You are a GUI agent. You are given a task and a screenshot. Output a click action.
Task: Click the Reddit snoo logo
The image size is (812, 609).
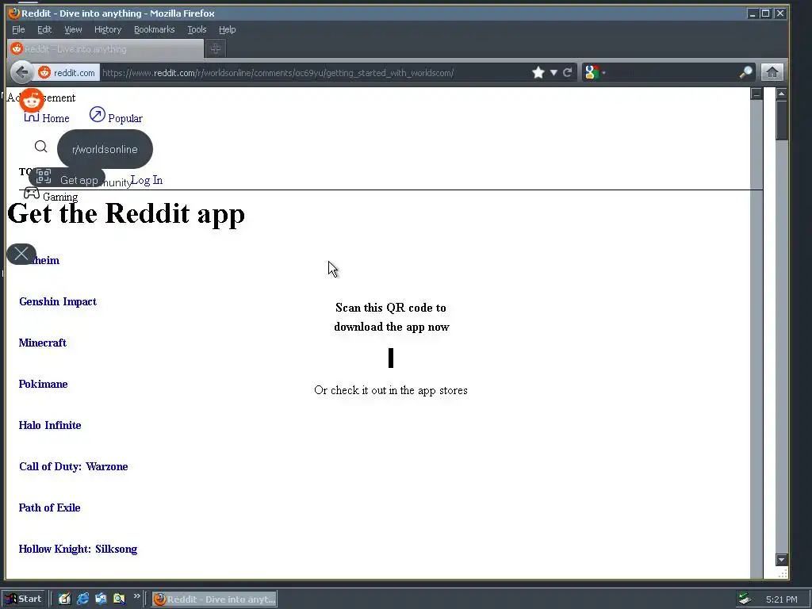pyautogui.click(x=32, y=101)
